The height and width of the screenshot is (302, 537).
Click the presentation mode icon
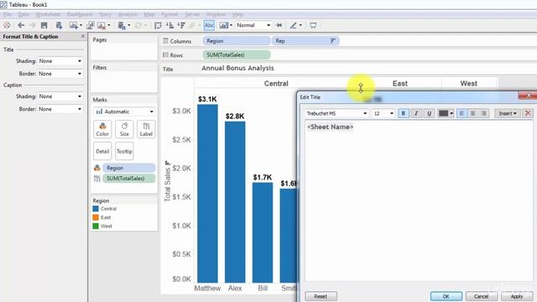click(313, 25)
